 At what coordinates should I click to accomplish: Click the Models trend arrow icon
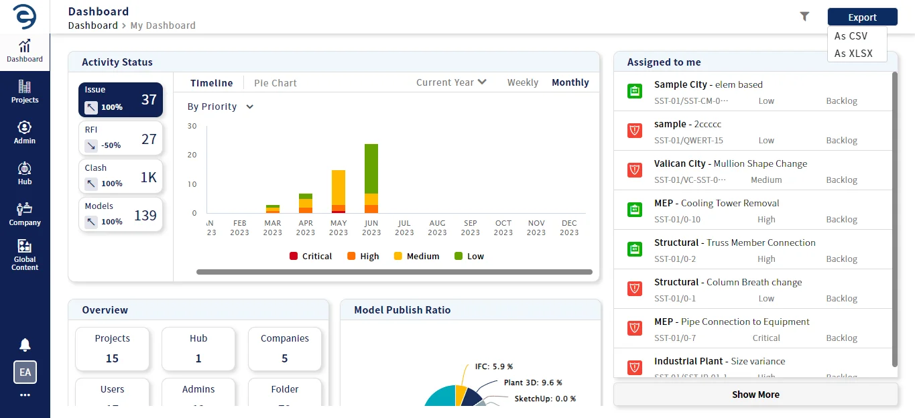91,222
